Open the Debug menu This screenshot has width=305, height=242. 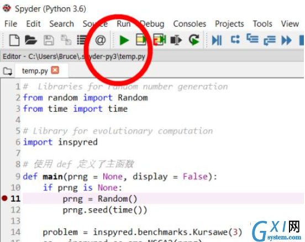152,24
